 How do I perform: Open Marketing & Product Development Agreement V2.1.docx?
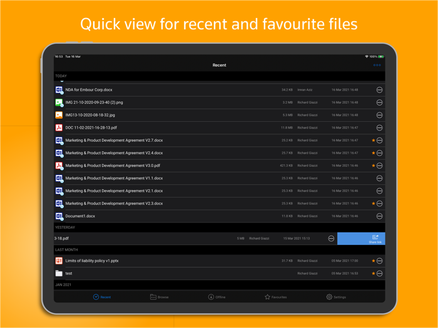coord(114,191)
